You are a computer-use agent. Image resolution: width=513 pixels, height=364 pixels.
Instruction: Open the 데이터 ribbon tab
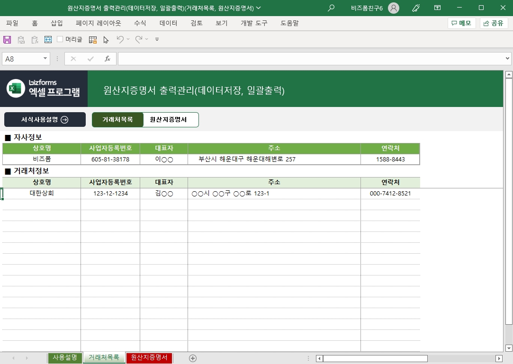click(x=168, y=23)
